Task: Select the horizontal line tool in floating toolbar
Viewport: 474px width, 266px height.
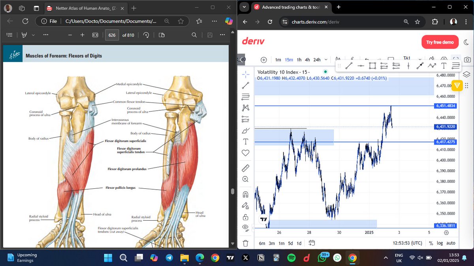Action: point(361,66)
